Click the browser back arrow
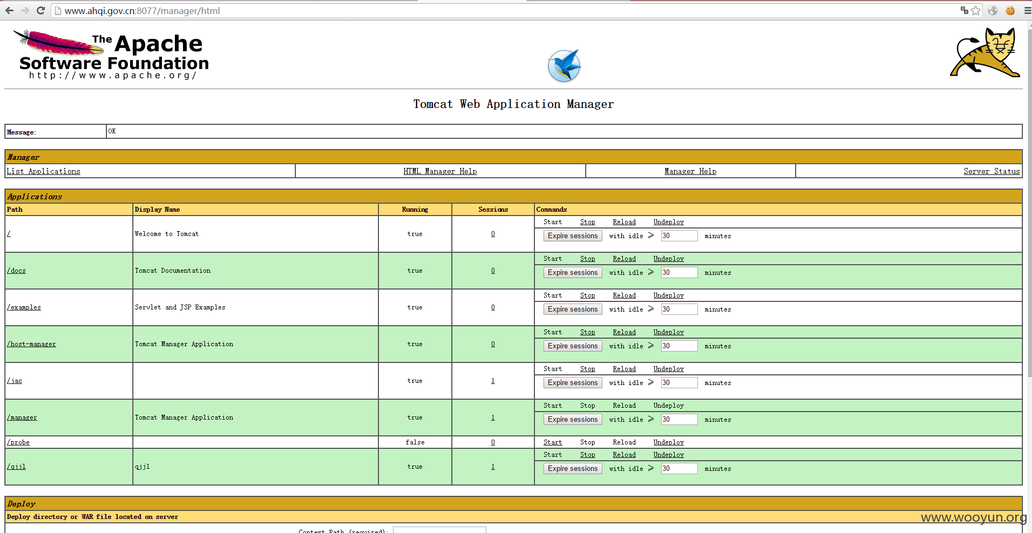 coord(10,10)
